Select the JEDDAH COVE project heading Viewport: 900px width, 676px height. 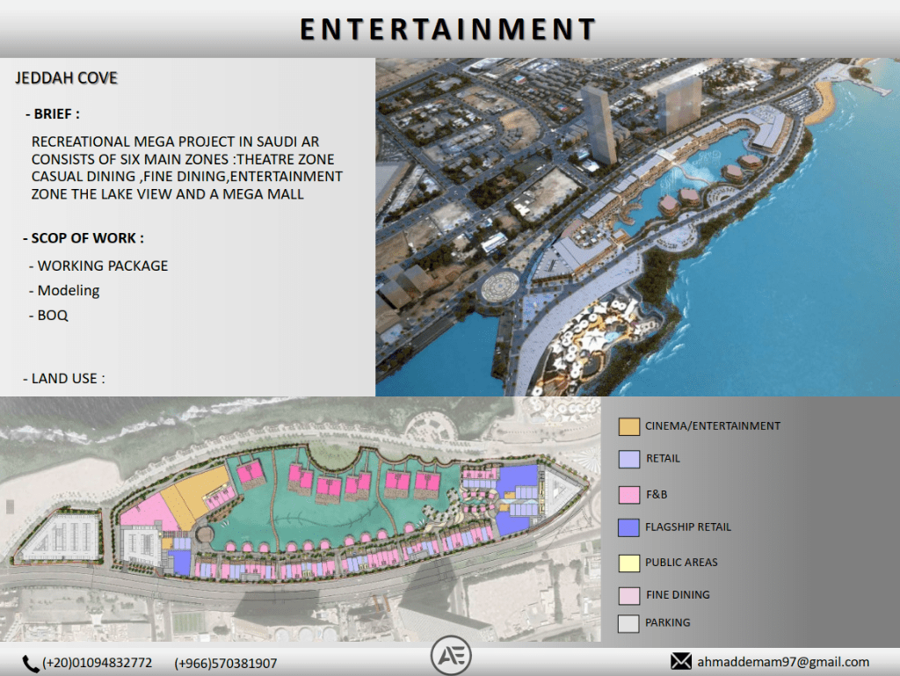66,79
